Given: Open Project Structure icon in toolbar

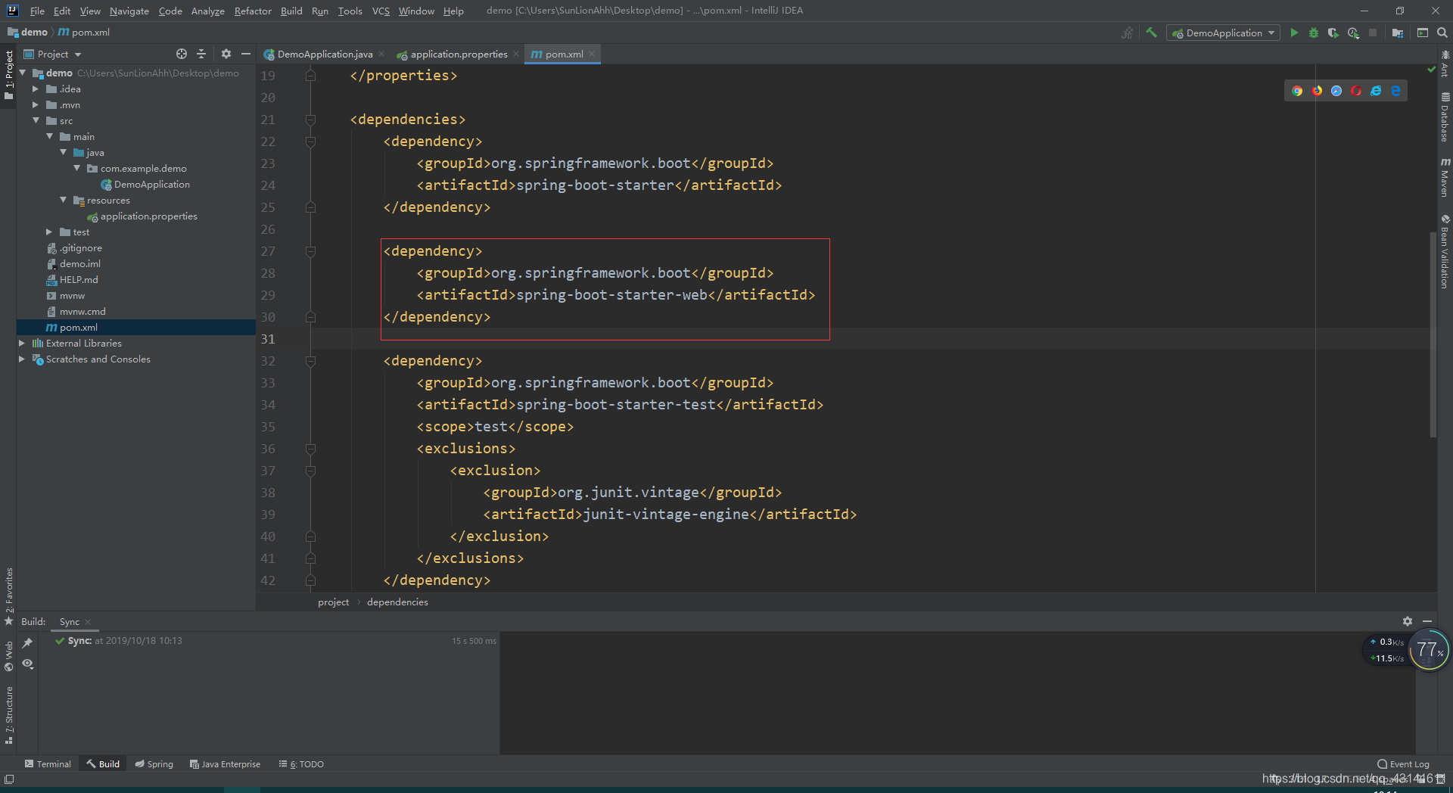Looking at the screenshot, I should [1398, 33].
